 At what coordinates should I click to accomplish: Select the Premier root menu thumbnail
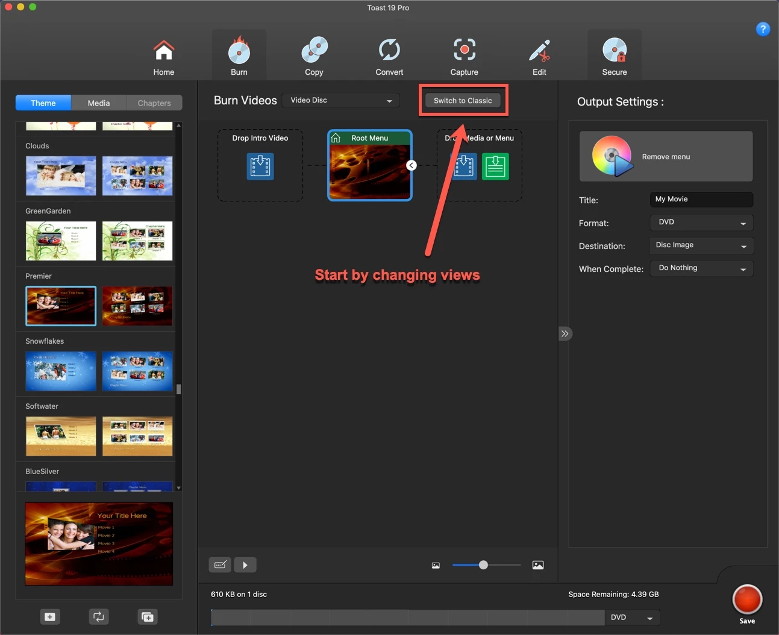click(61, 306)
